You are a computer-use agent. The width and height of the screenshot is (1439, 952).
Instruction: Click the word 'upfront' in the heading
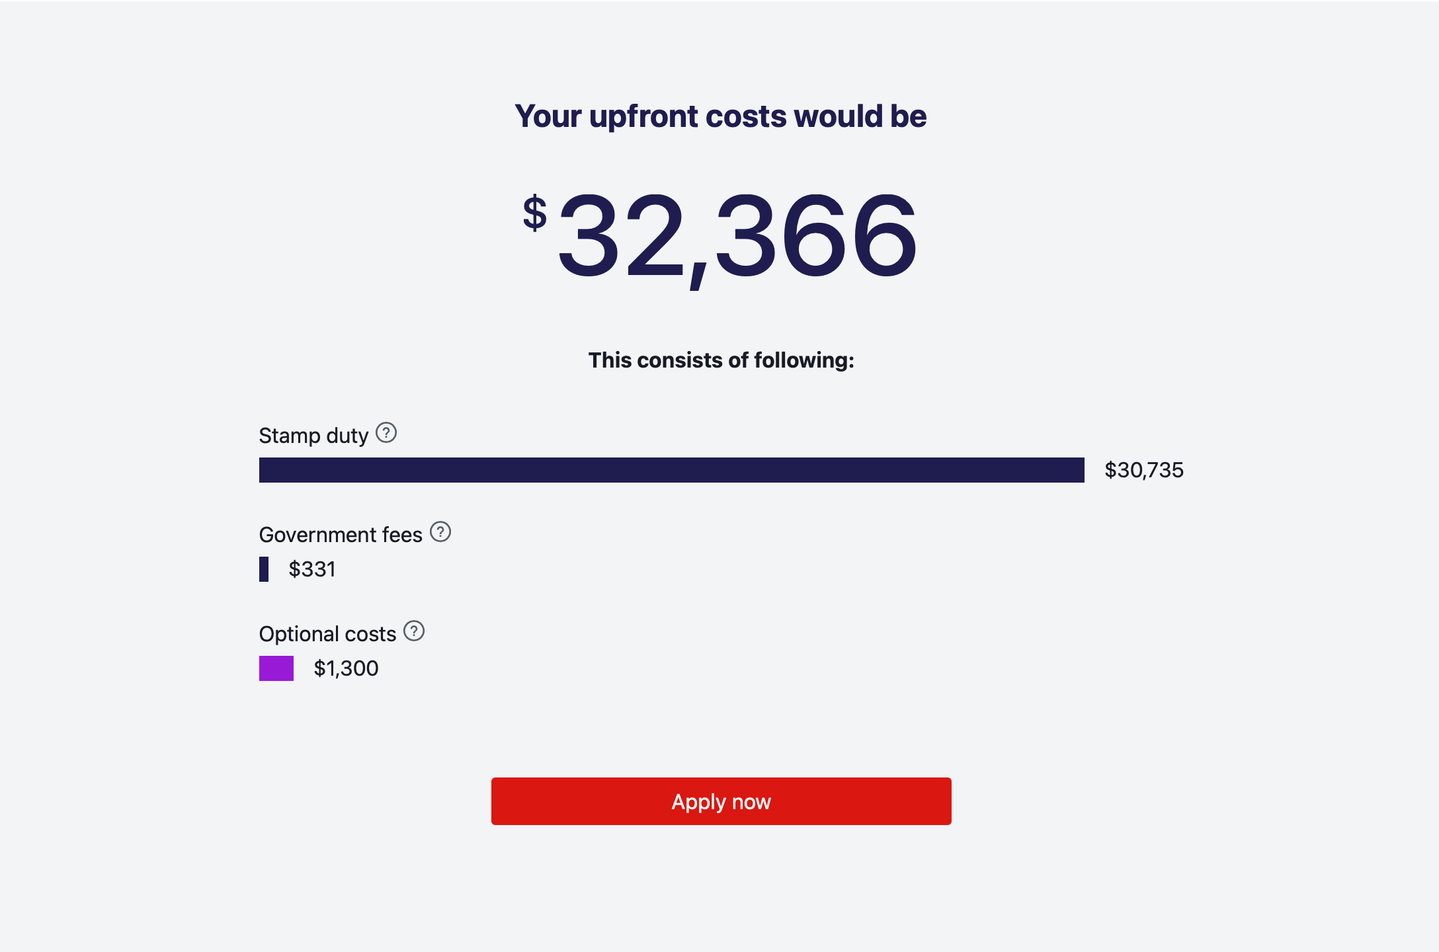pos(643,116)
